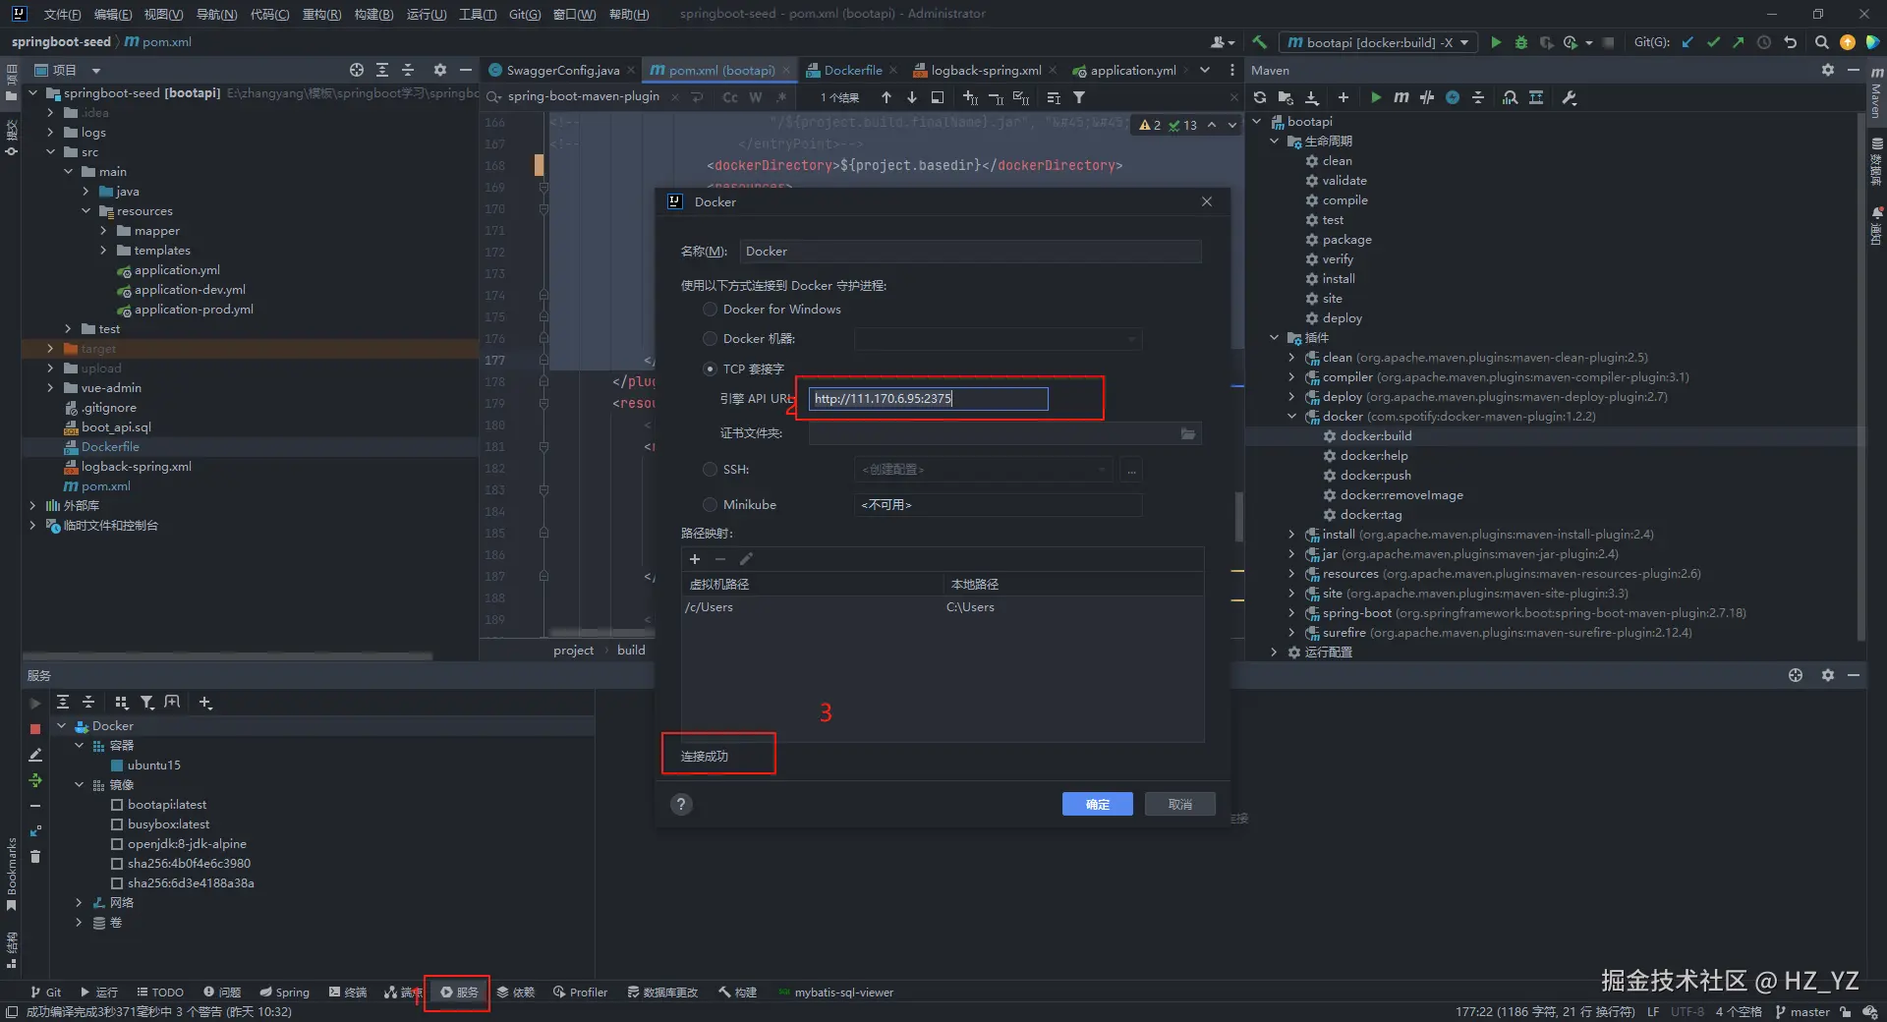Click Execute Maven Goal icon
The width and height of the screenshot is (1887, 1022).
click(x=1401, y=97)
